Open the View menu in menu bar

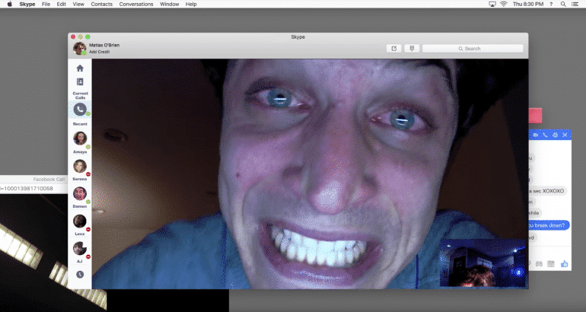77,5
